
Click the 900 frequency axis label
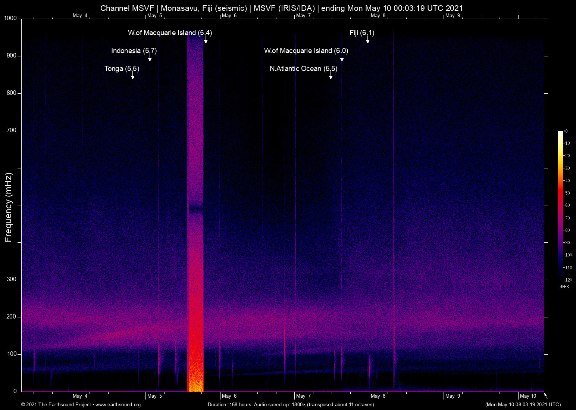click(x=12, y=56)
